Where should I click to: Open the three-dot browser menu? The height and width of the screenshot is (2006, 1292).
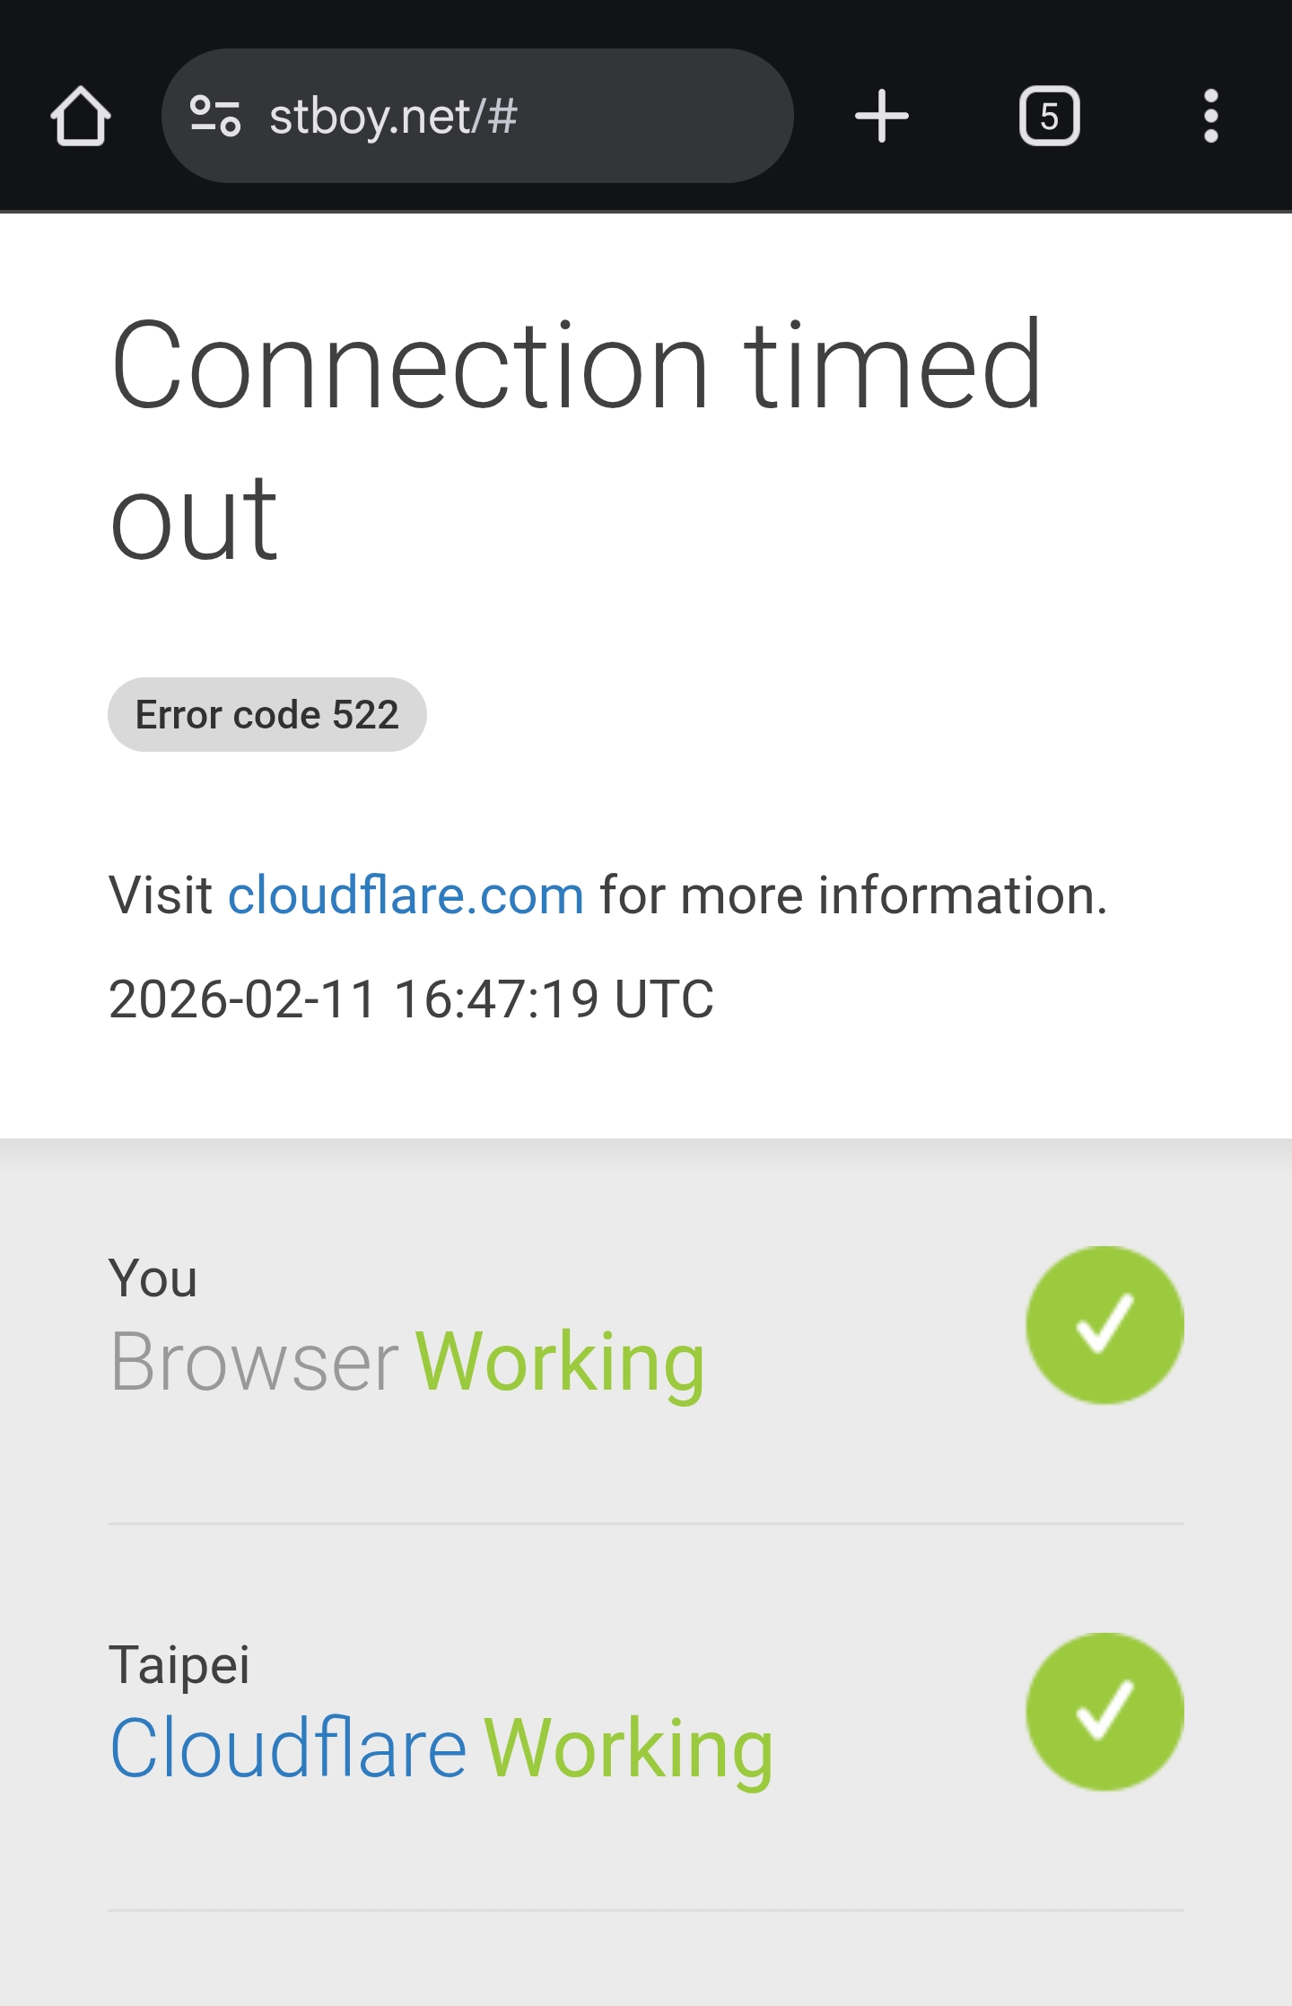coord(1210,117)
